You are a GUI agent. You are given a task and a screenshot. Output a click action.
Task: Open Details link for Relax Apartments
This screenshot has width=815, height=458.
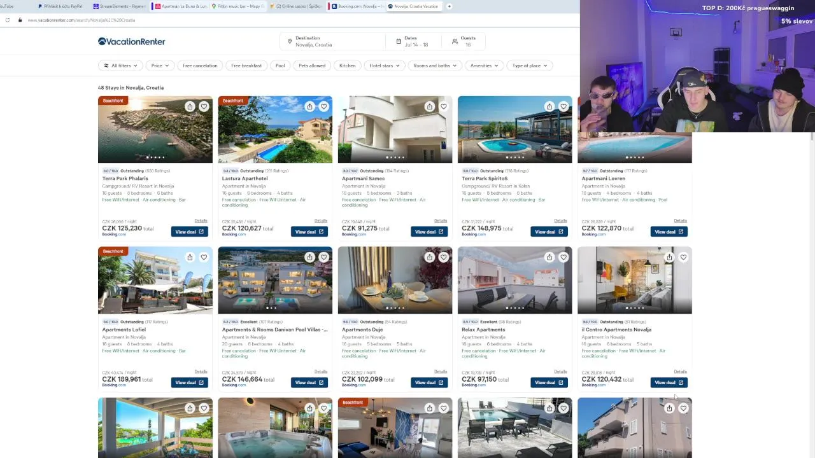coord(560,371)
